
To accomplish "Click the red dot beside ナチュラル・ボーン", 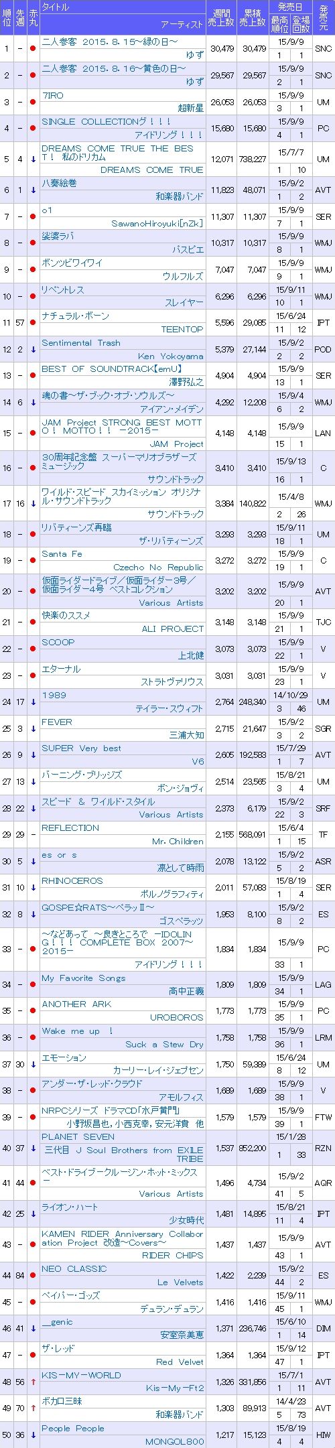I will 33,322.
